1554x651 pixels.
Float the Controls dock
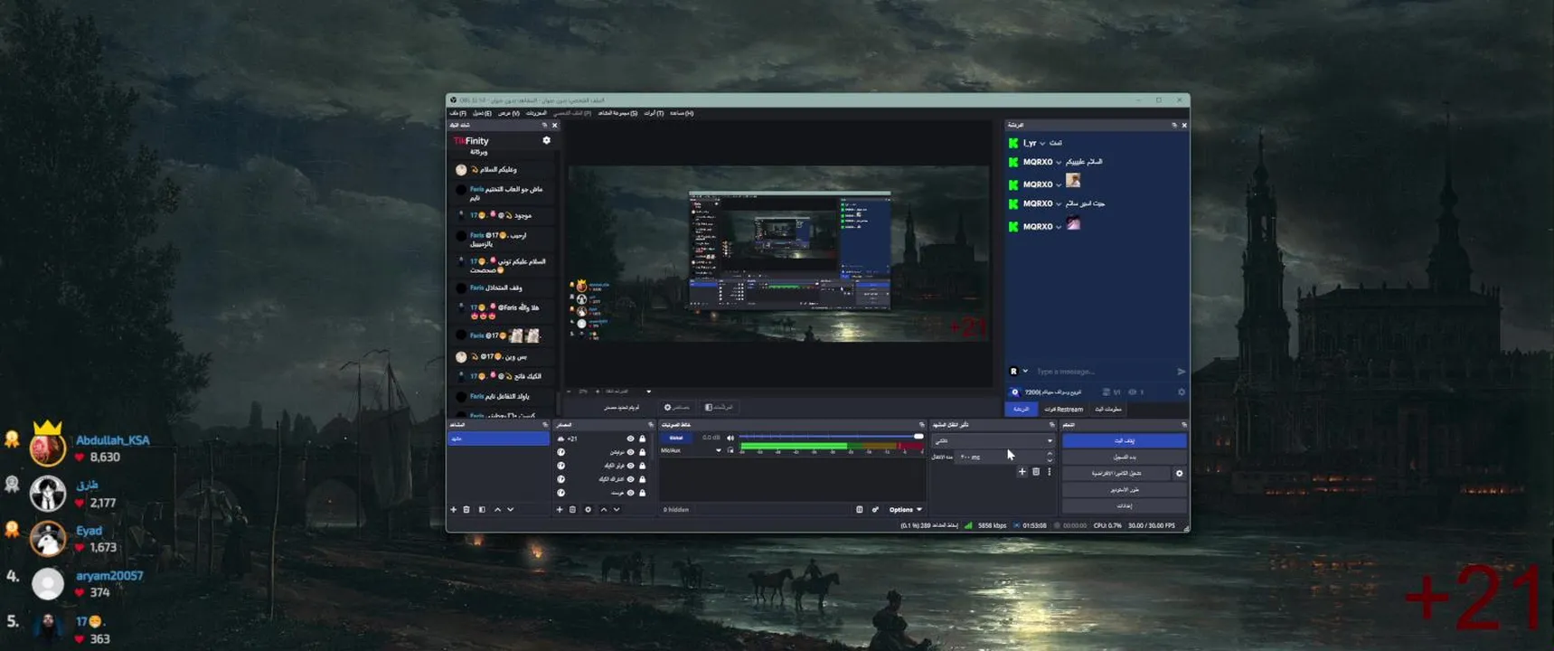1183,425
